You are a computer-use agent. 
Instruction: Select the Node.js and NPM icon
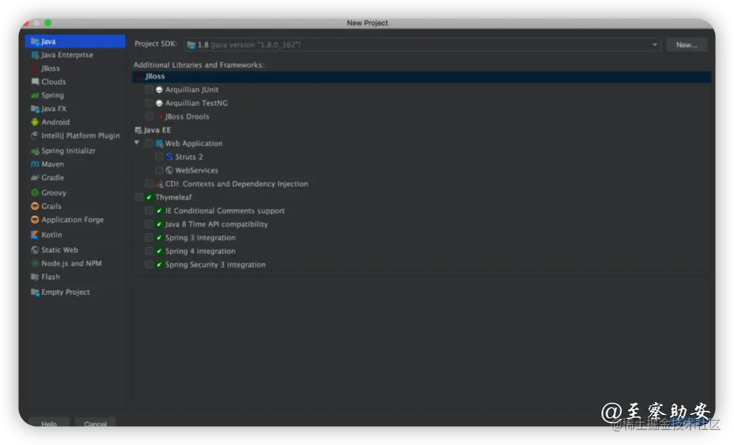(35, 264)
